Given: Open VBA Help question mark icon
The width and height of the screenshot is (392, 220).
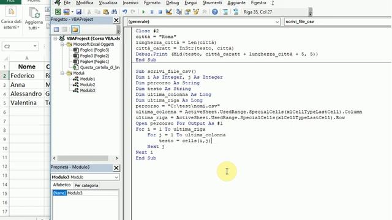Looking at the screenshot, I should click(x=215, y=12).
